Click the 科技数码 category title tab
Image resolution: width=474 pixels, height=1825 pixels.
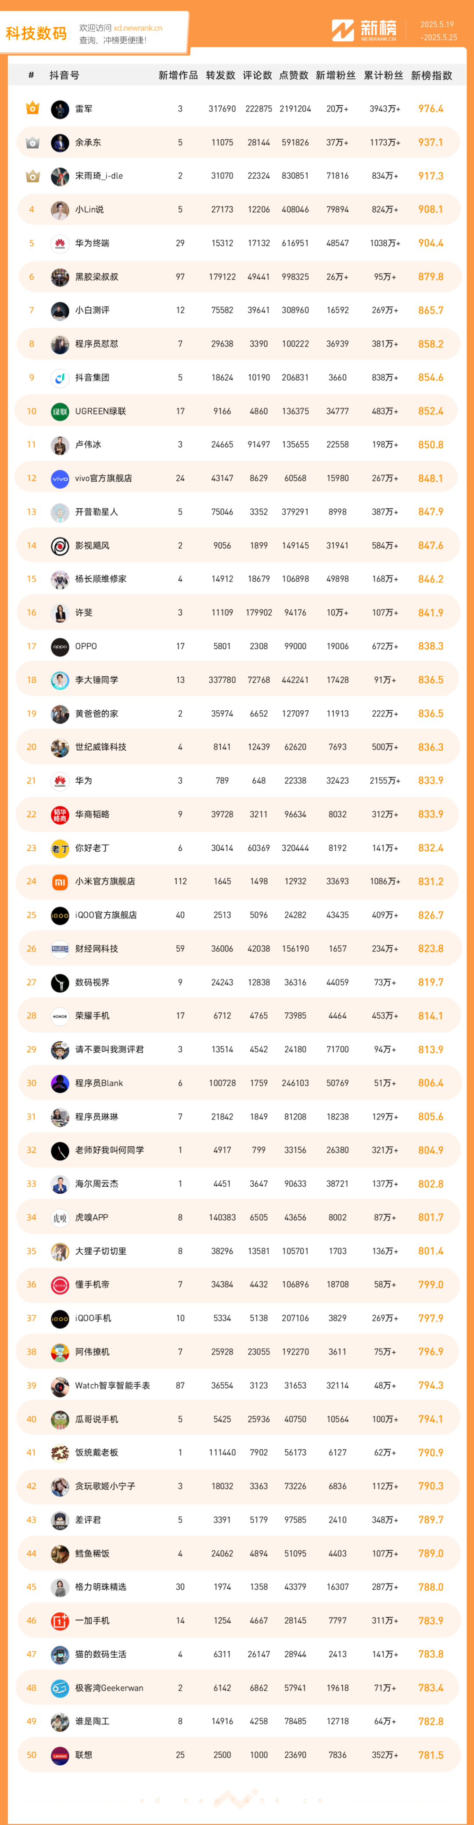(x=36, y=33)
